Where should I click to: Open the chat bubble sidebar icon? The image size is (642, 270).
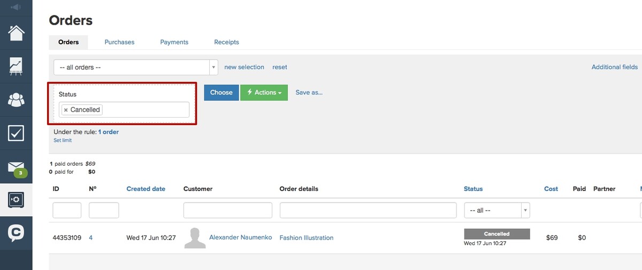[x=16, y=233]
